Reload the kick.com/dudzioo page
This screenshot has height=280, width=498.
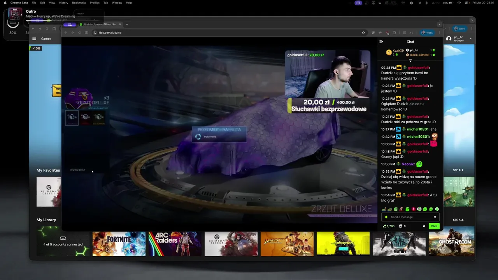pyautogui.click(x=79, y=33)
